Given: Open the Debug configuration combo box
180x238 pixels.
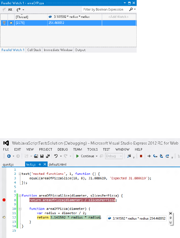Looking at the screenshot, I should coord(114,156).
